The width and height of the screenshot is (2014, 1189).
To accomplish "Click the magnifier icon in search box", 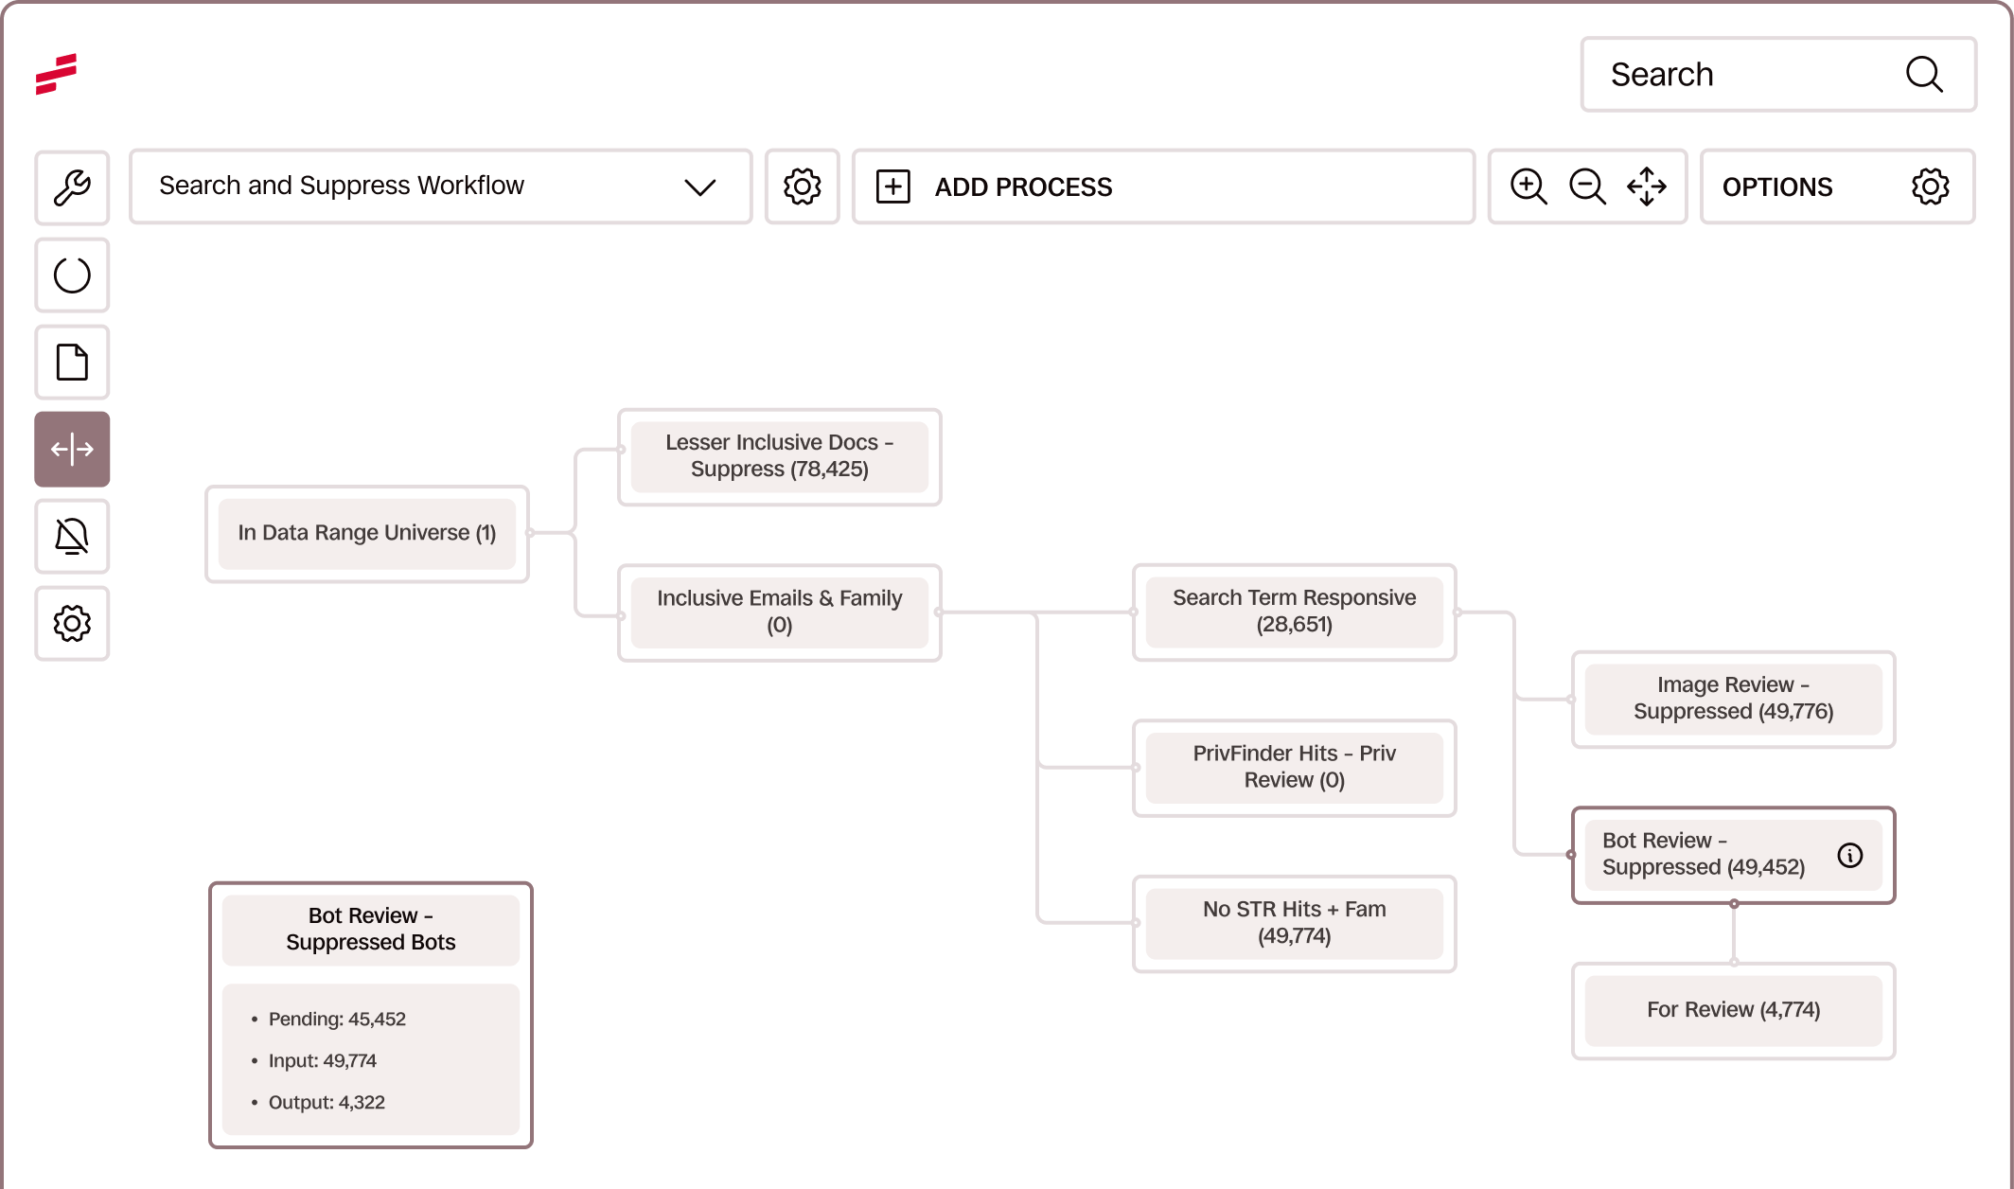I will pos(1923,75).
